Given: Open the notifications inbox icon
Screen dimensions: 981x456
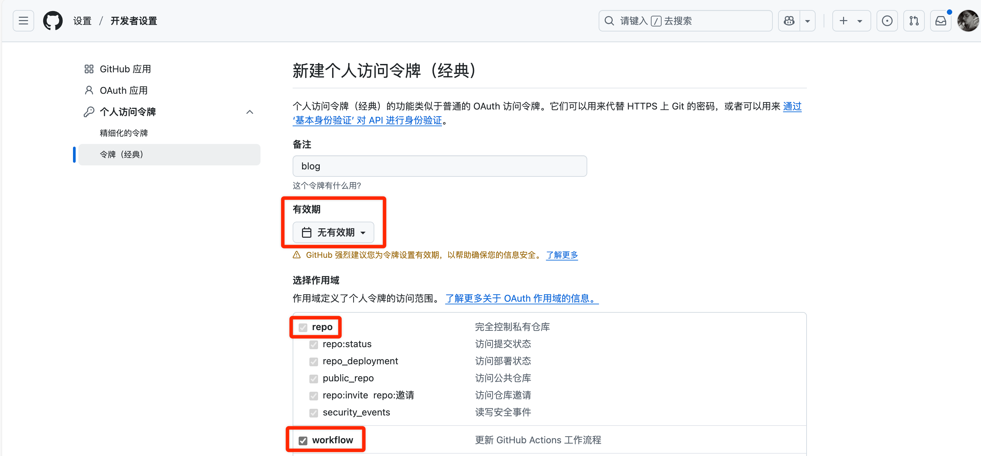Looking at the screenshot, I should 940,20.
